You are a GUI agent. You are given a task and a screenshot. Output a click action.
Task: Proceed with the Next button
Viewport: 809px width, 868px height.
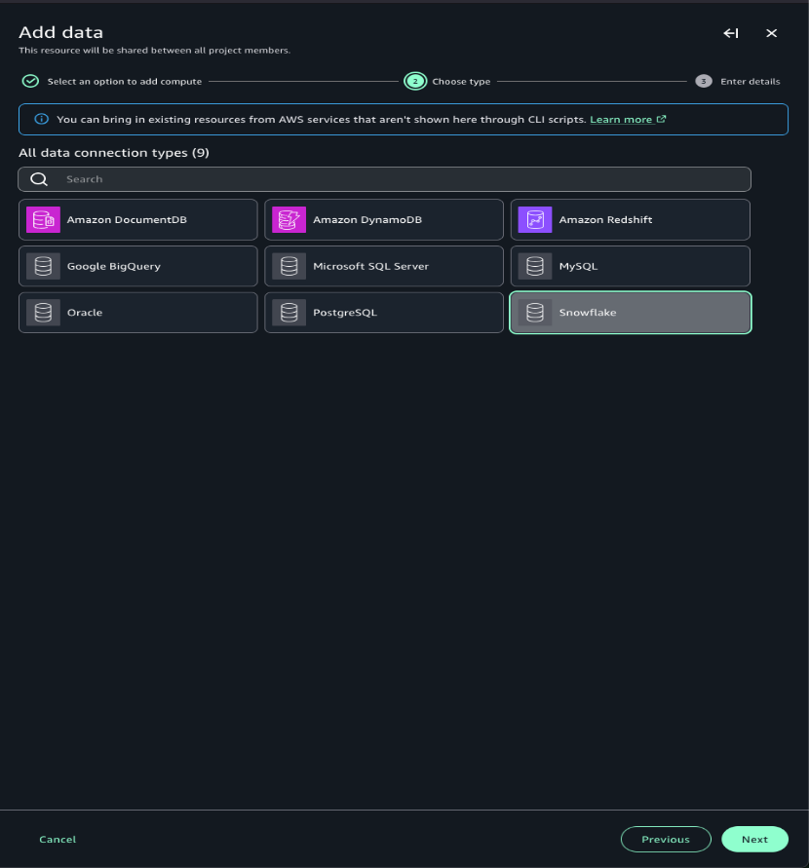tap(755, 839)
